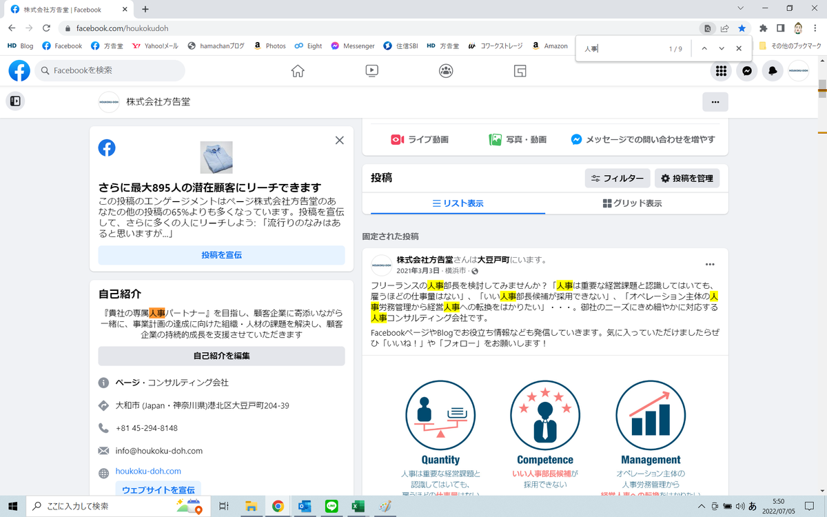Click the post date 2021年3月3日

pyautogui.click(x=418, y=271)
